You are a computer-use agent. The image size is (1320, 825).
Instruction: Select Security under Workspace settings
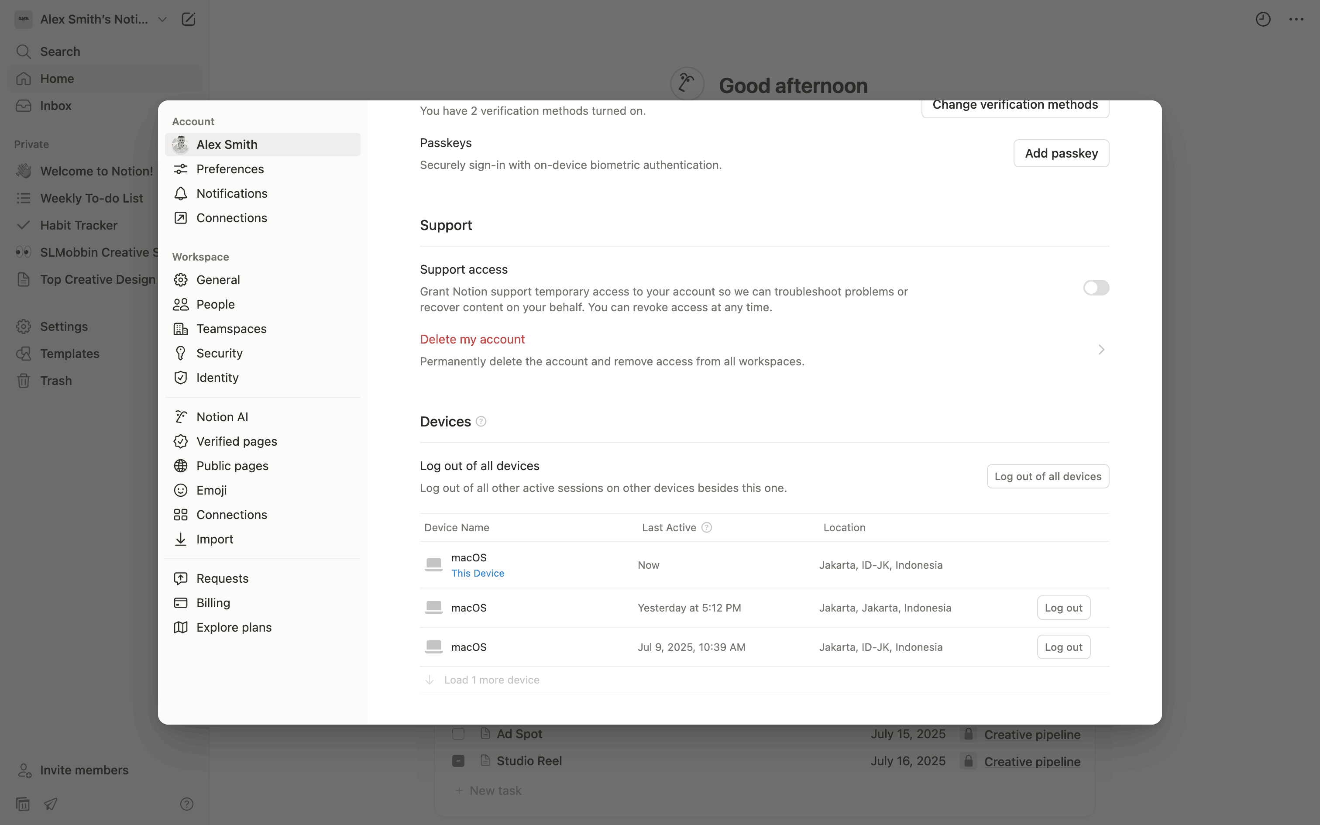pyautogui.click(x=219, y=354)
